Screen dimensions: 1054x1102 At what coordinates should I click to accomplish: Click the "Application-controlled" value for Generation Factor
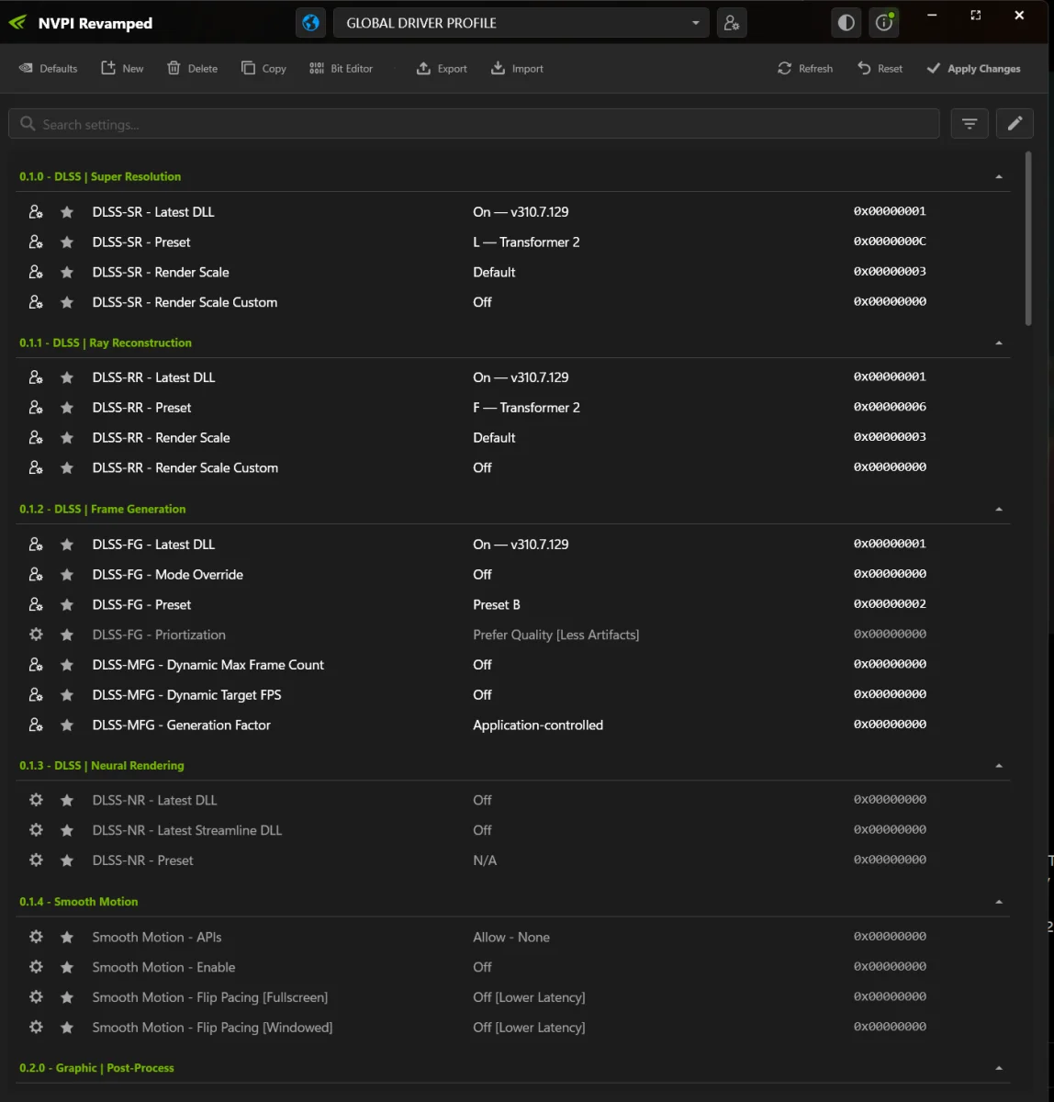tap(538, 725)
